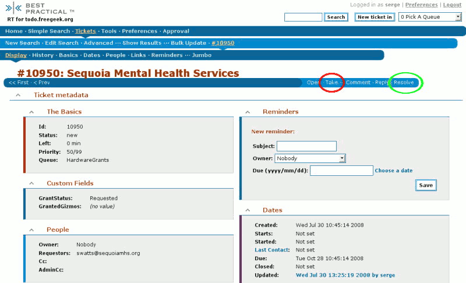
Task: Collapse the Dates panel
Action: tap(248, 210)
